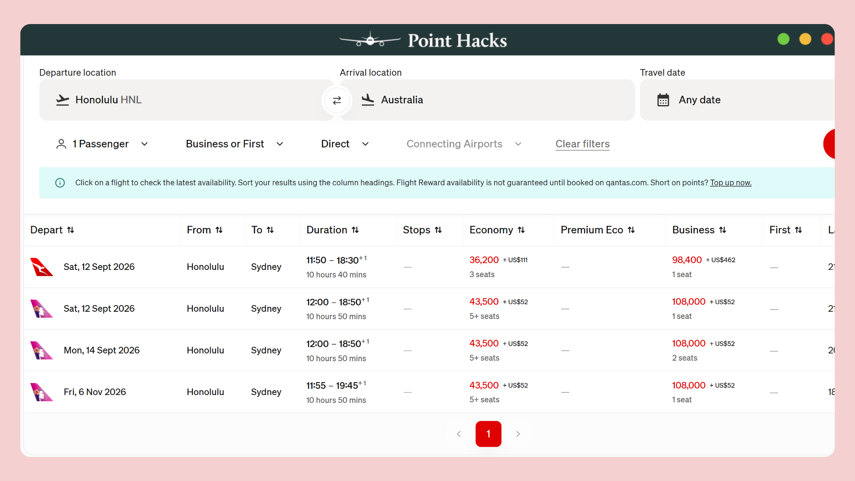Select Mon, 14 Sept 2026 flight date
Image resolution: width=855 pixels, height=481 pixels.
pyautogui.click(x=102, y=351)
